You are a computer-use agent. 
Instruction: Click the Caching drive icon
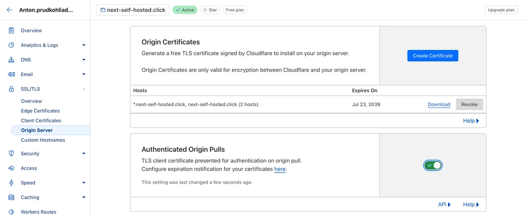pos(11,198)
